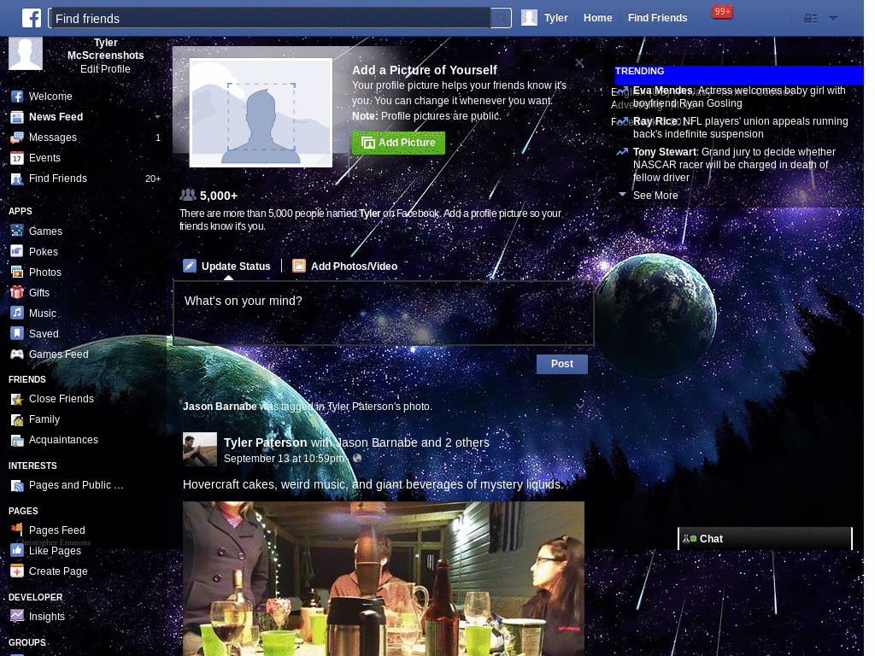Open the party photo in the post
Image resolution: width=875 pixels, height=656 pixels.
click(384, 578)
